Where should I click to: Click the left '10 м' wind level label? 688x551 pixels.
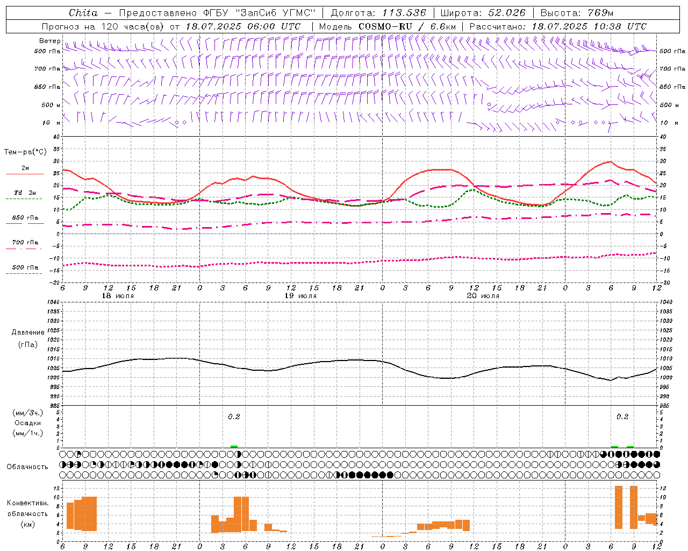pos(51,123)
